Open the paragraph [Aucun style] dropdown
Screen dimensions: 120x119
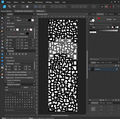20,58
